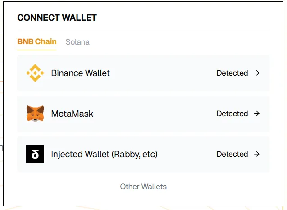Click the black Injected Wallet icon
Viewport: 287px width, 210px height.
pyautogui.click(x=35, y=154)
